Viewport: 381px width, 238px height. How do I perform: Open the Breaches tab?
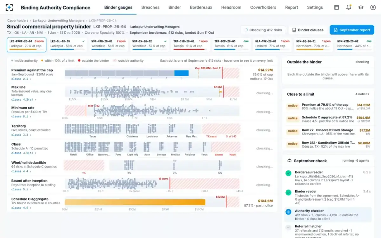pyautogui.click(x=150, y=7)
